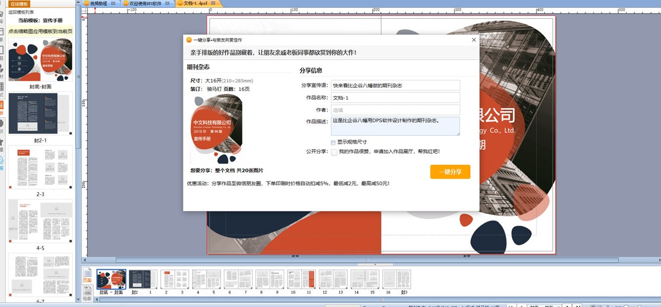Click the 页面 pages panel icon
This screenshot has height=307, width=661.
87,274
